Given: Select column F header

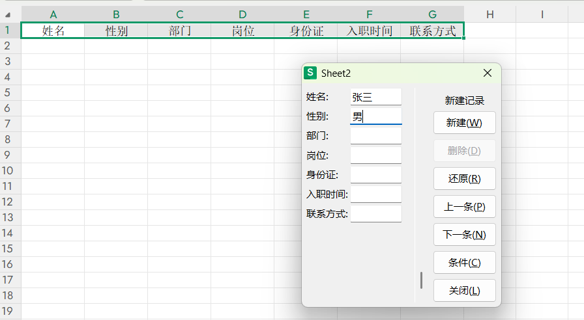Looking at the screenshot, I should pos(369,14).
